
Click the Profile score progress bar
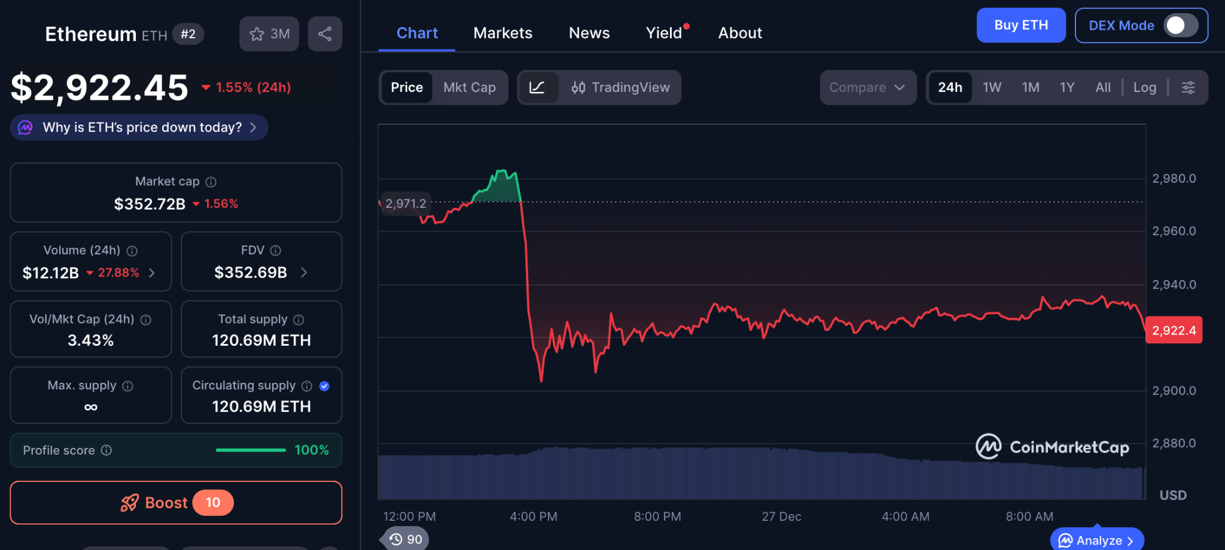point(251,450)
